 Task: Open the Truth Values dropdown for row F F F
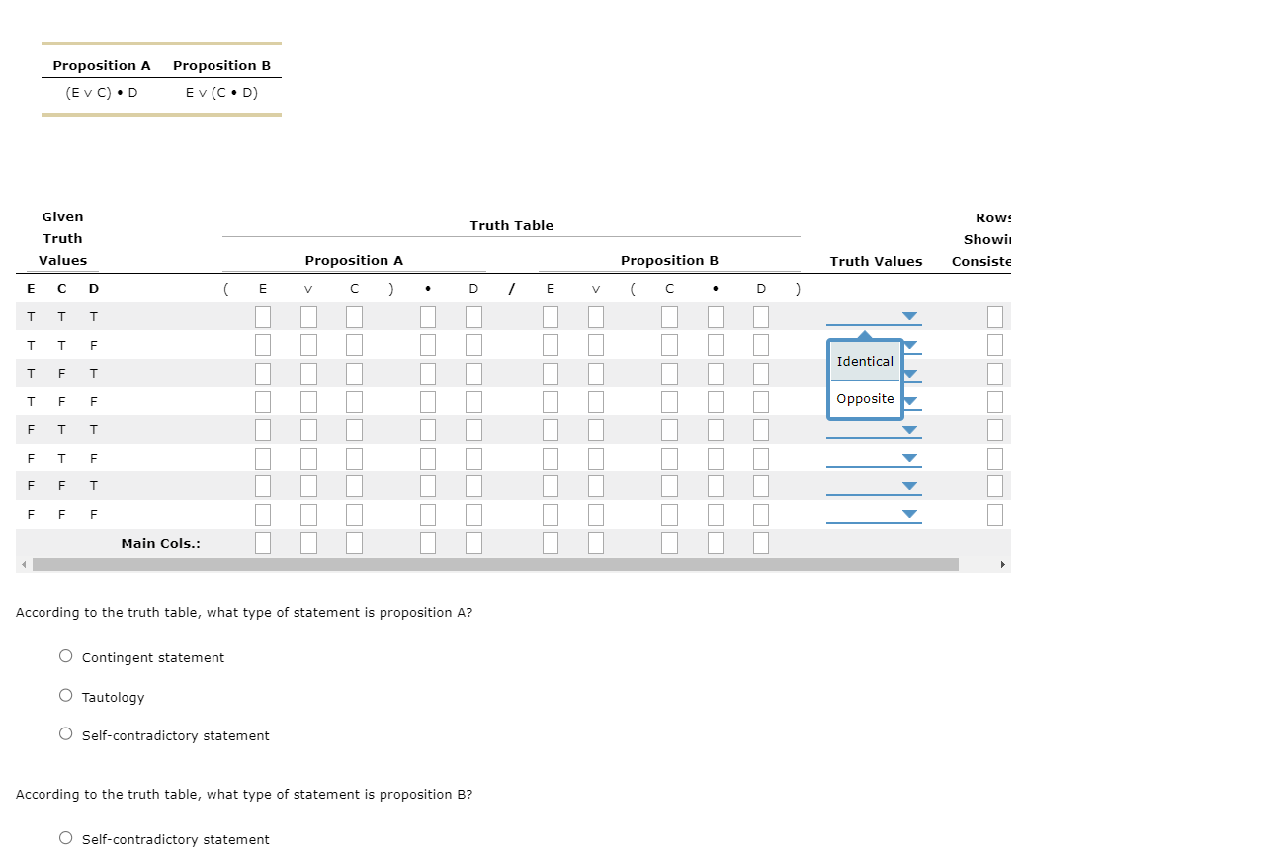909,513
